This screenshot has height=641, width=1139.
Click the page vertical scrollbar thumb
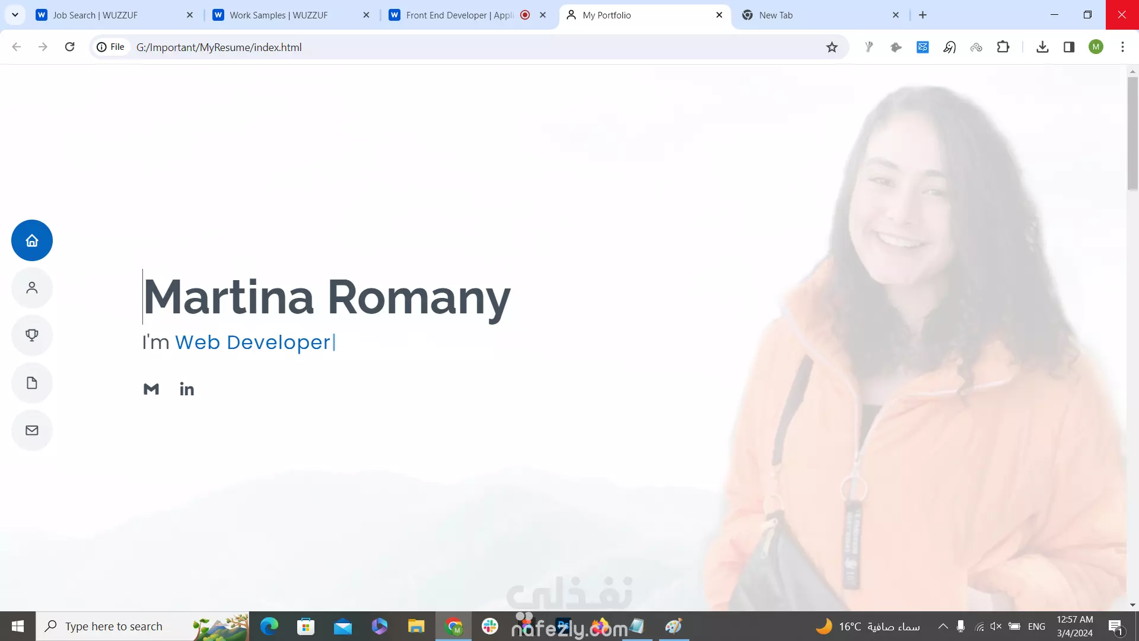[x=1132, y=134]
